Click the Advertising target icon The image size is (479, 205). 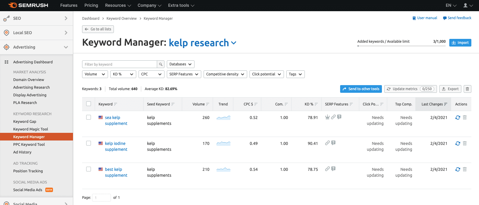click(6, 47)
